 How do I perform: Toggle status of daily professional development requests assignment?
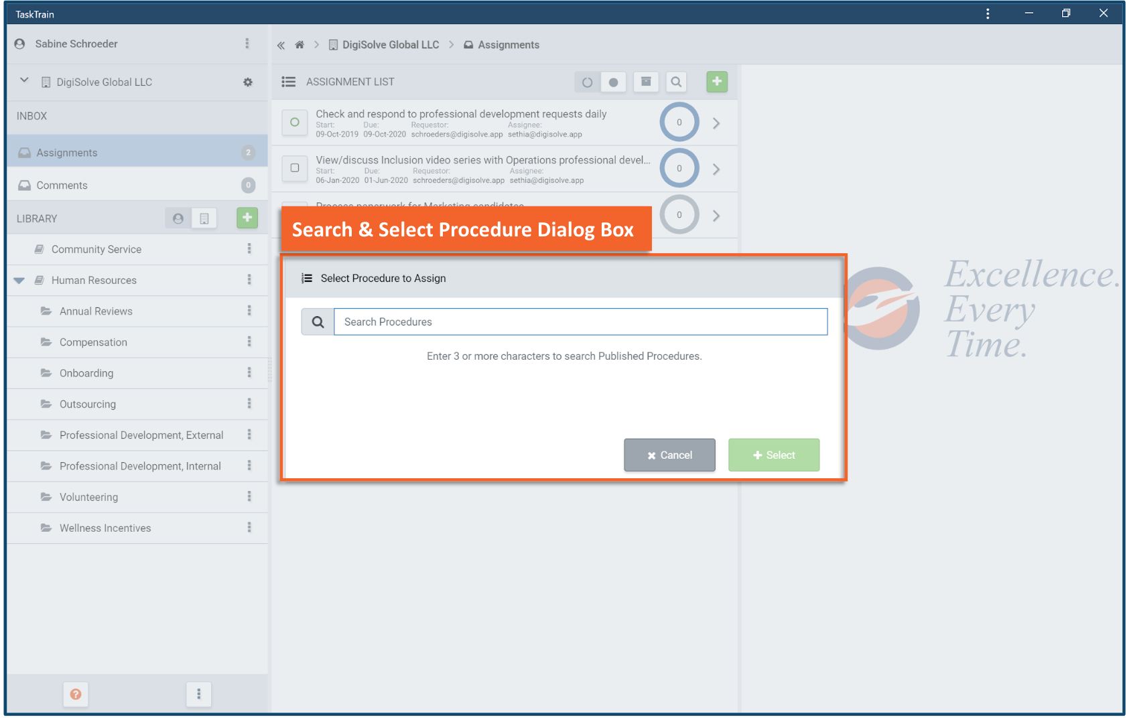point(295,123)
